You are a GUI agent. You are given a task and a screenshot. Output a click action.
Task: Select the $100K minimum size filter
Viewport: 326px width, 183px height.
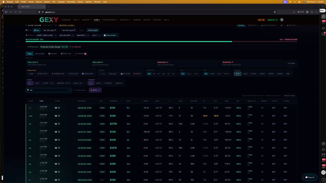click(x=254, y=74)
